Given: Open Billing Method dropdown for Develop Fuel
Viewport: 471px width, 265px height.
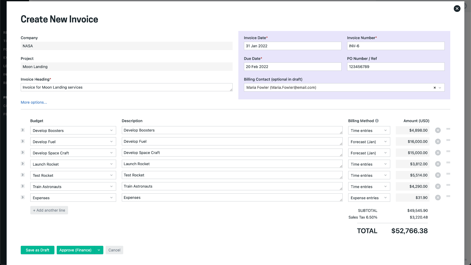Looking at the screenshot, I should [369, 142].
